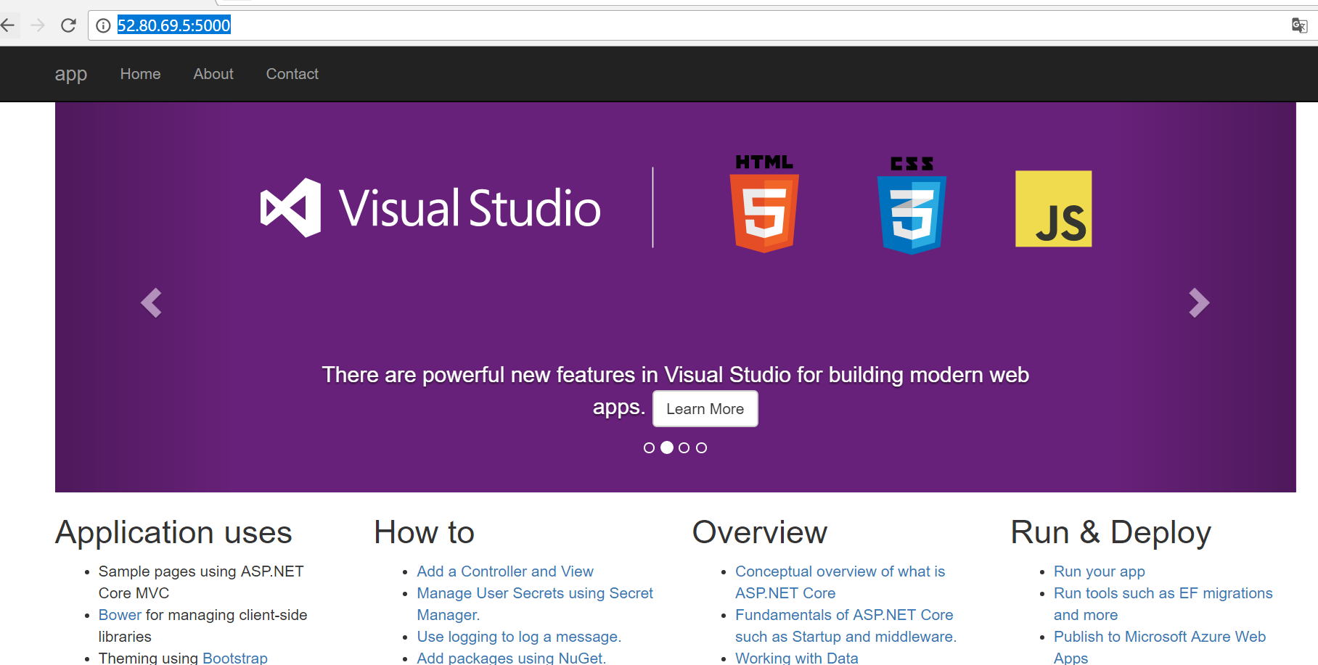This screenshot has width=1318, height=665.
Task: Open the Contact menu item
Action: pyautogui.click(x=292, y=74)
